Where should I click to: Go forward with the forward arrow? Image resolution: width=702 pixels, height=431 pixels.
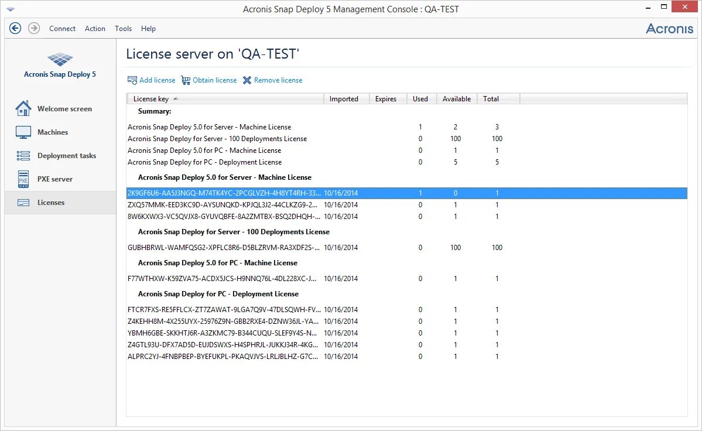tap(33, 28)
